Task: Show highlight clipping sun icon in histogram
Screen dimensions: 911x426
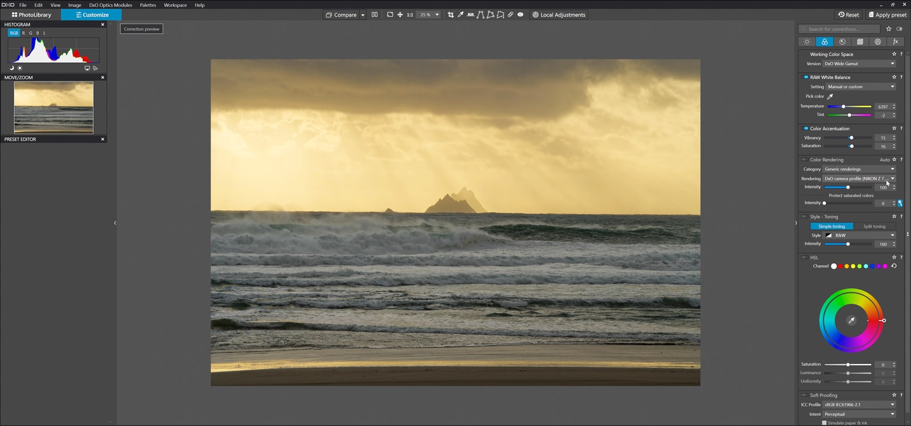Action: pyautogui.click(x=20, y=68)
